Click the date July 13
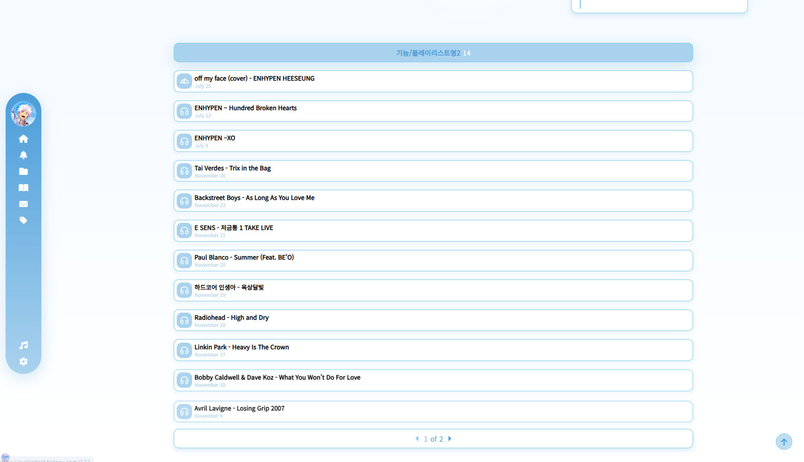 [x=203, y=116]
